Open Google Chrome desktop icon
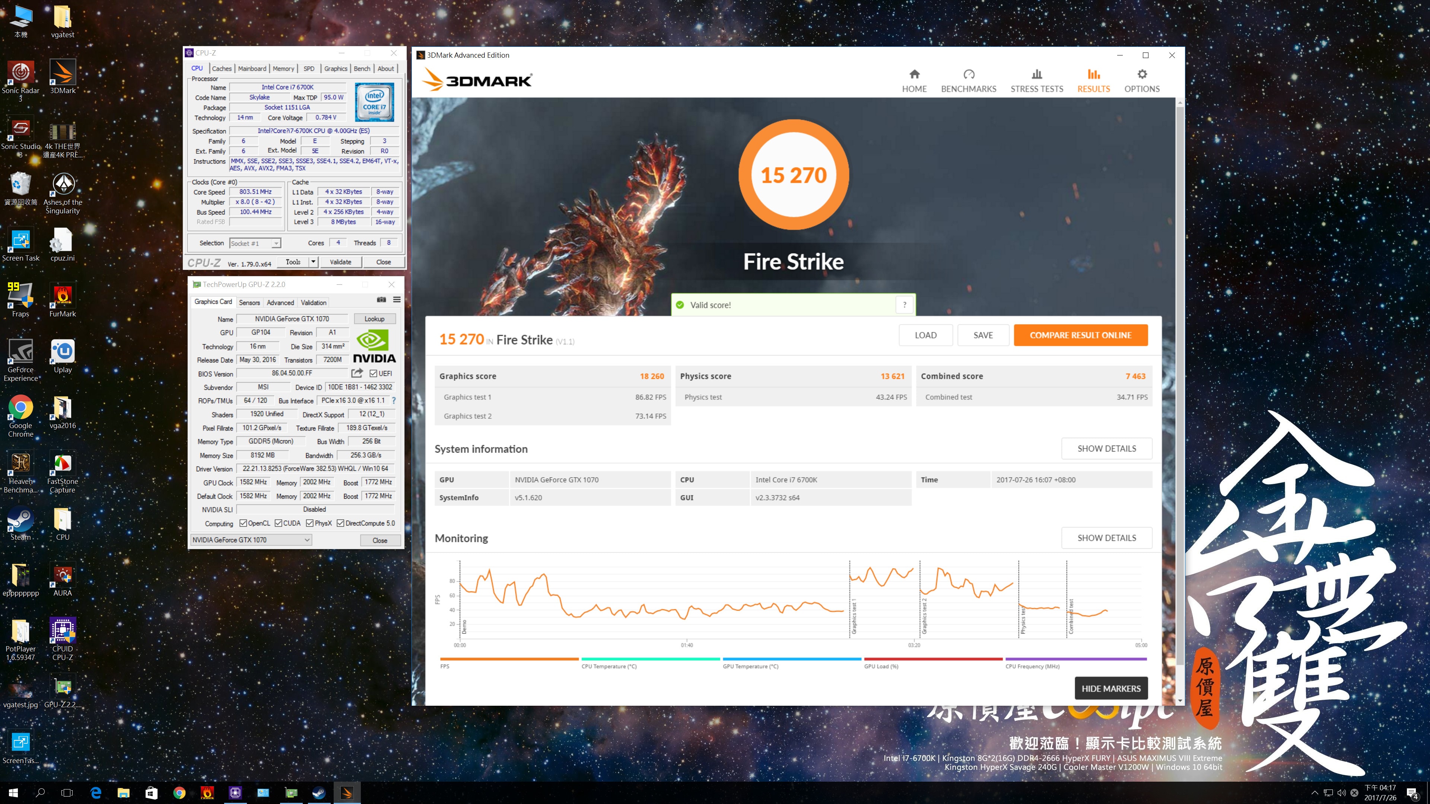 pyautogui.click(x=20, y=416)
